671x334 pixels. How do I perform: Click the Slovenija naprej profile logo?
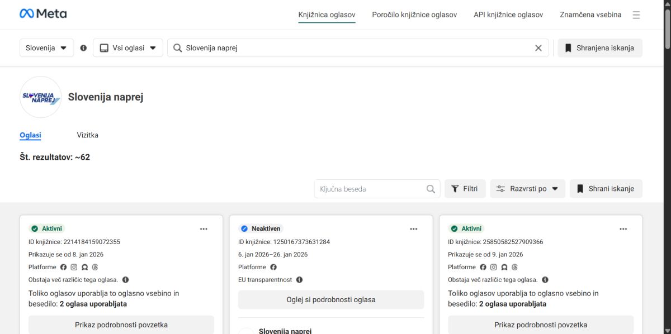41,97
